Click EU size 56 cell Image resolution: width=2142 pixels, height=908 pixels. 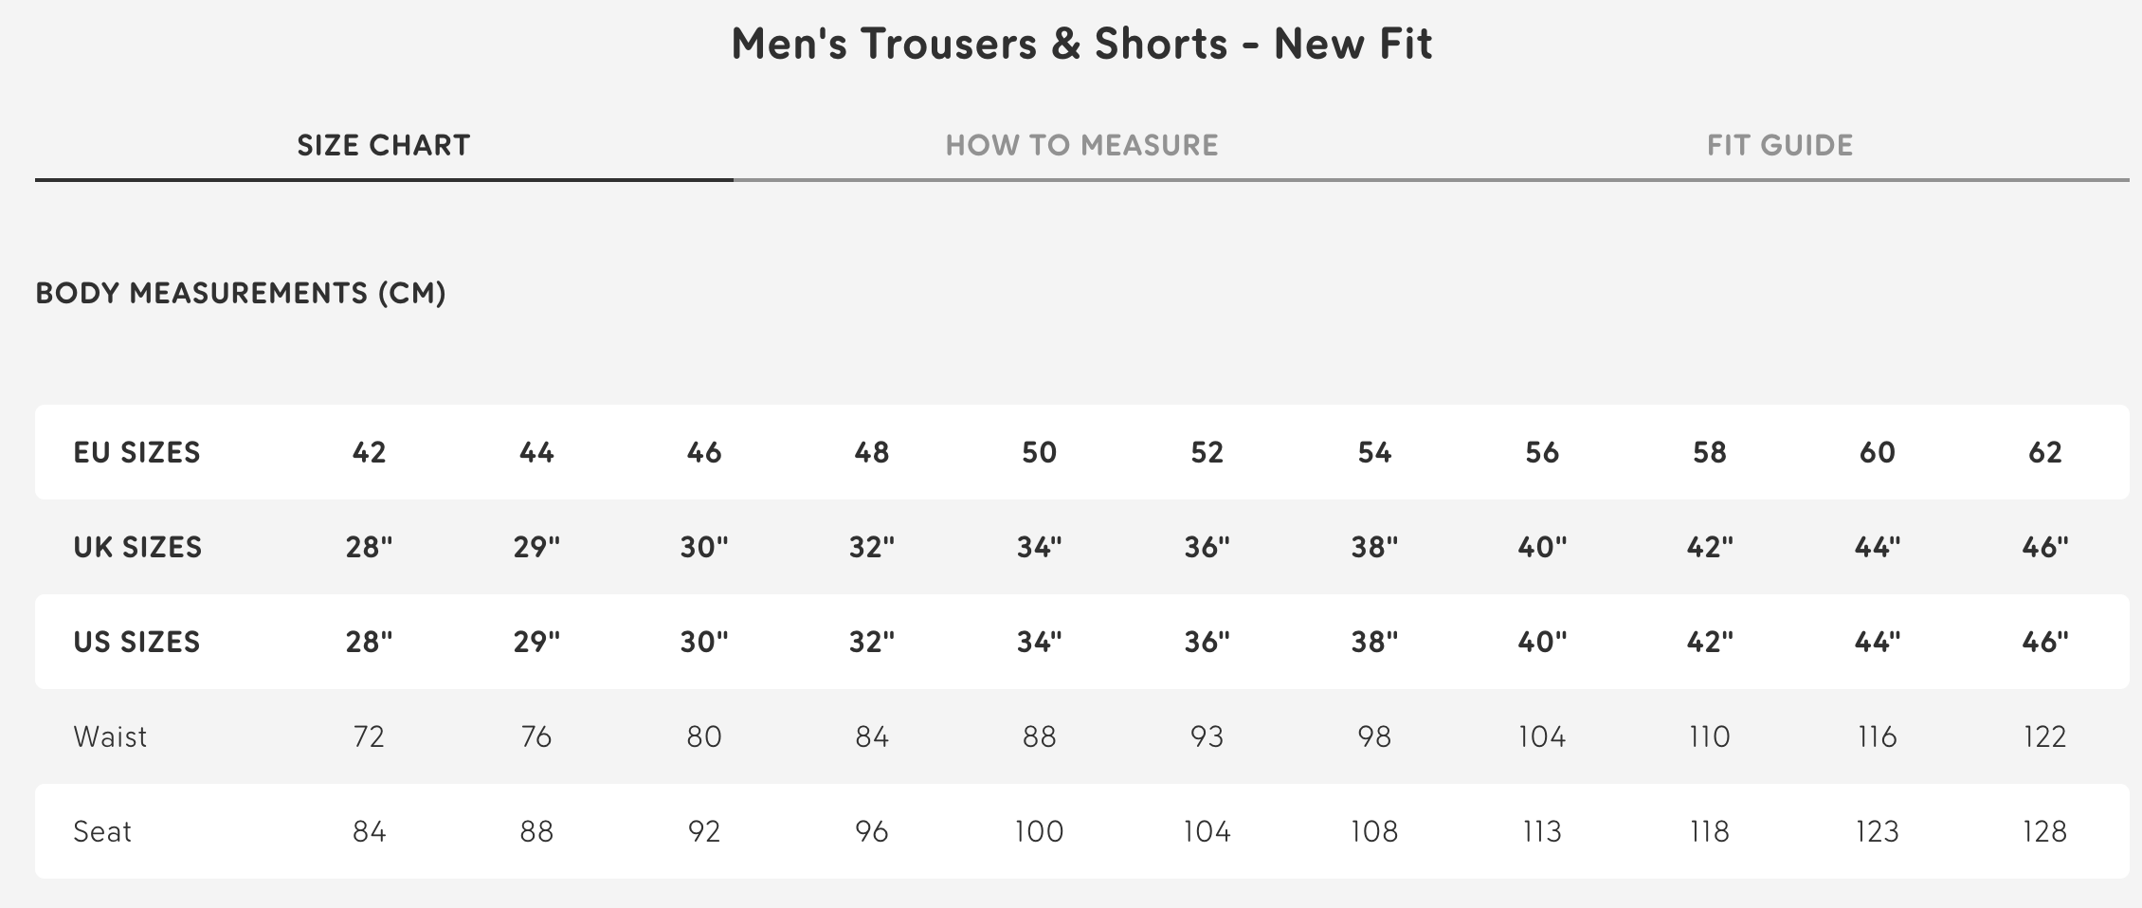coord(1542,452)
